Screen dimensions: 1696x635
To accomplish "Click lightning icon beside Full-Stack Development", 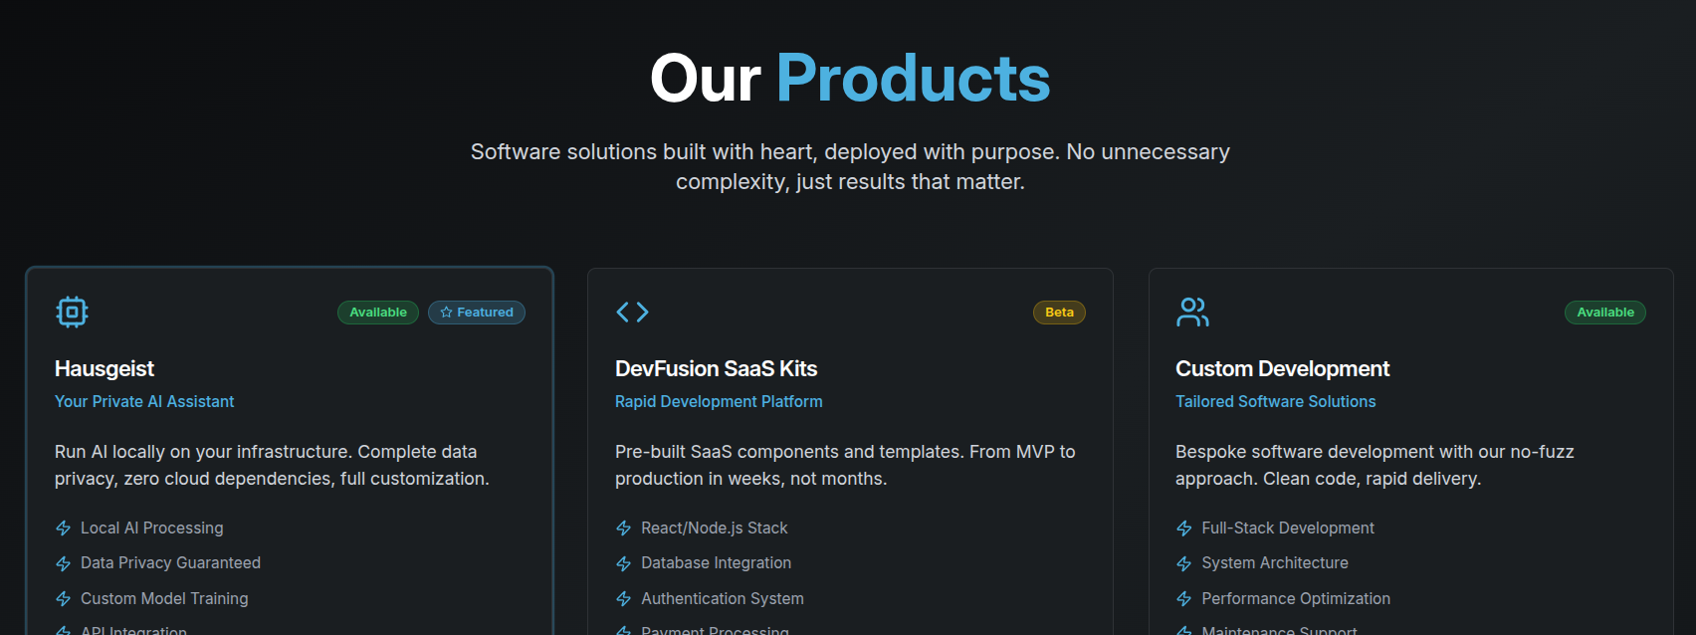I will (1184, 529).
